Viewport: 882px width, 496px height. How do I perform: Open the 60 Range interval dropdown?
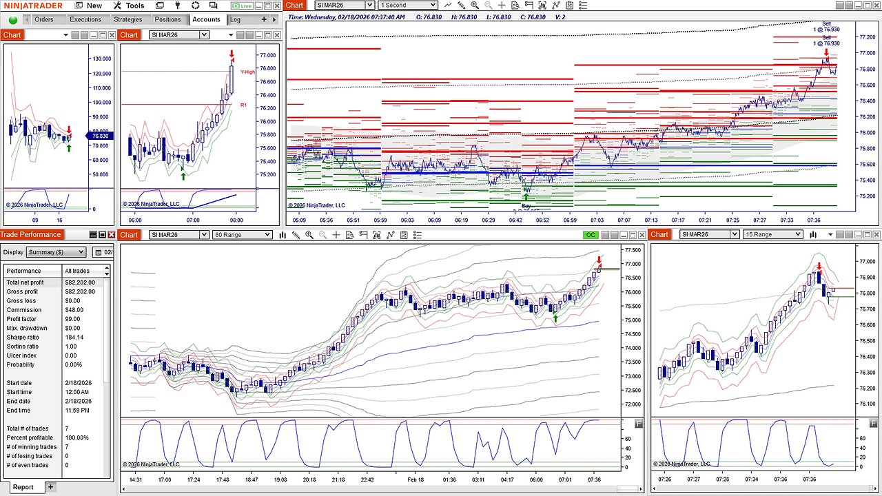(243, 235)
